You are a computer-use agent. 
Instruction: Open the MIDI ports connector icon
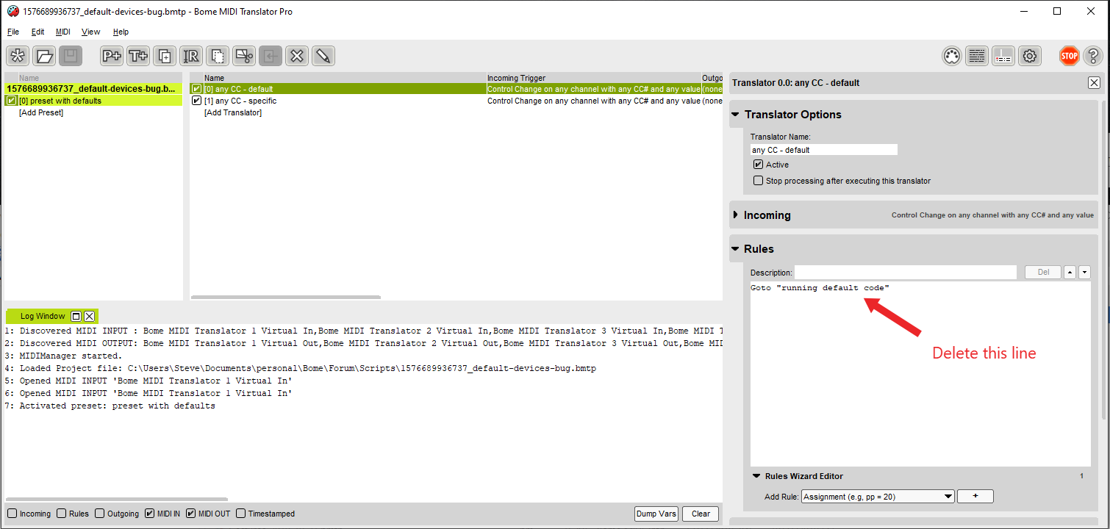pos(952,55)
